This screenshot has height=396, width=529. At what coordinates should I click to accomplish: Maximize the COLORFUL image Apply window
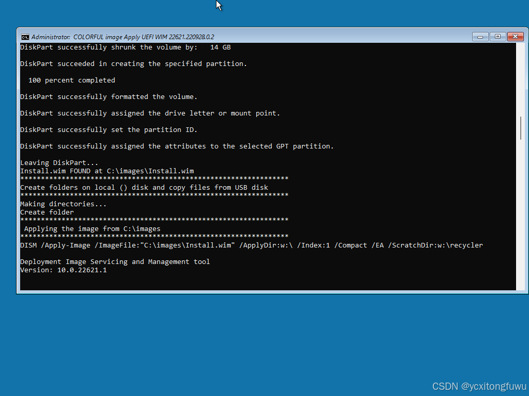pos(497,37)
